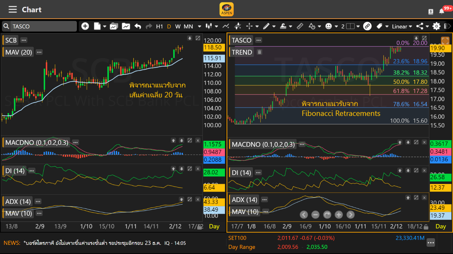Expand the new page dropdown arrow
453x254 pixels.
pos(105,27)
